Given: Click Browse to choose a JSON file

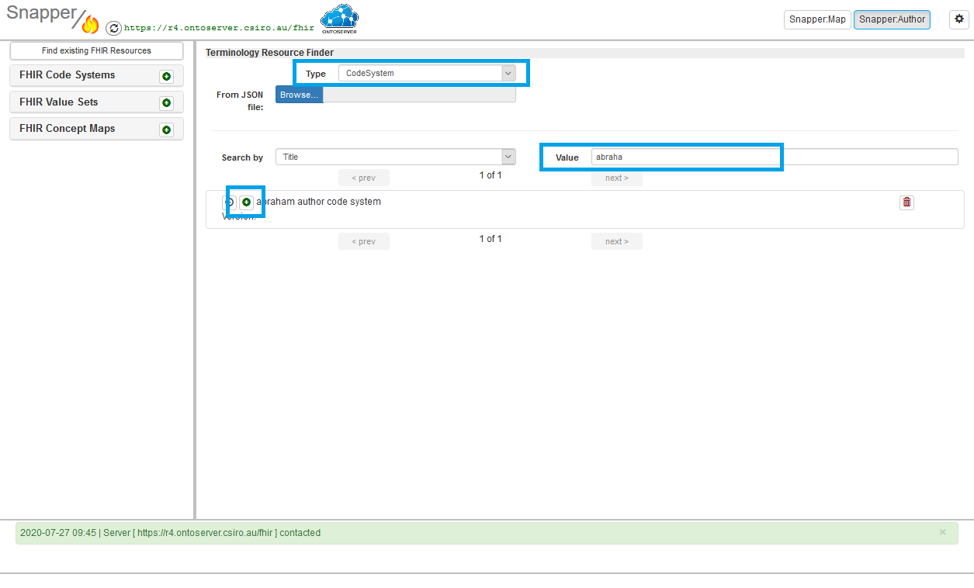Looking at the screenshot, I should click(x=300, y=95).
